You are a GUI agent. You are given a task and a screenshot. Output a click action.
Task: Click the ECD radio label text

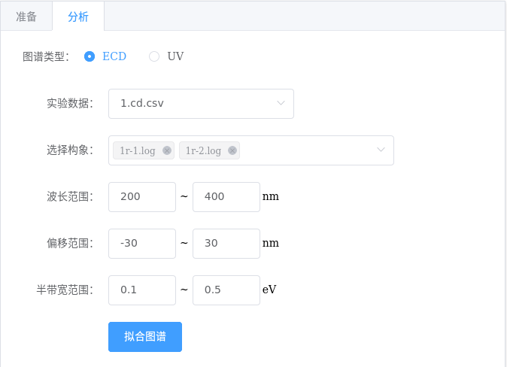tap(114, 56)
